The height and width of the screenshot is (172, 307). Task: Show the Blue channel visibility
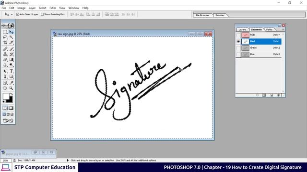click(238, 54)
